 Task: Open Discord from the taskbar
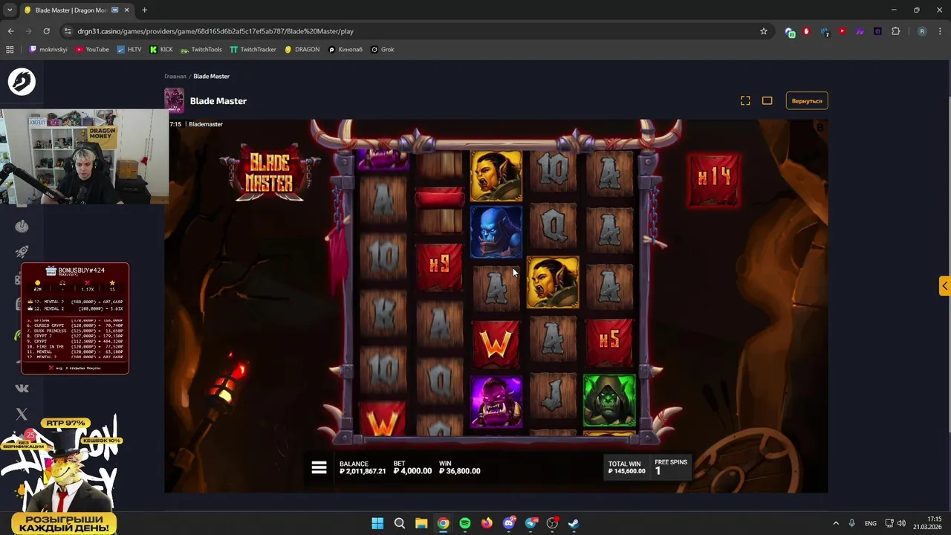coord(509,523)
